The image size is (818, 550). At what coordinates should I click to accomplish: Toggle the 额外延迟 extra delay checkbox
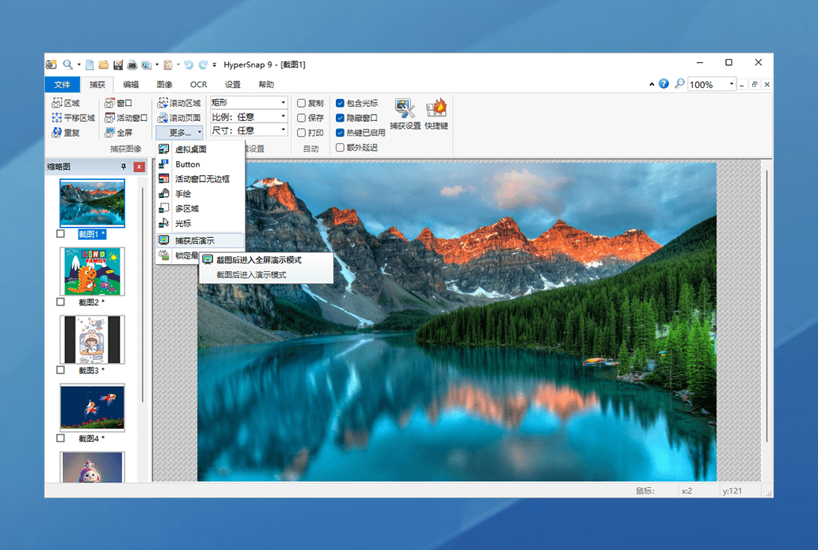tap(341, 147)
